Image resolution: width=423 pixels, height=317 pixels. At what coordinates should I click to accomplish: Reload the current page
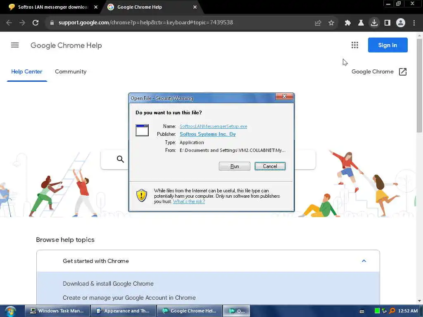point(36,23)
